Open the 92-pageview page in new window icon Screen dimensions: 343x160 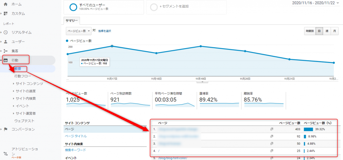coord(272,136)
